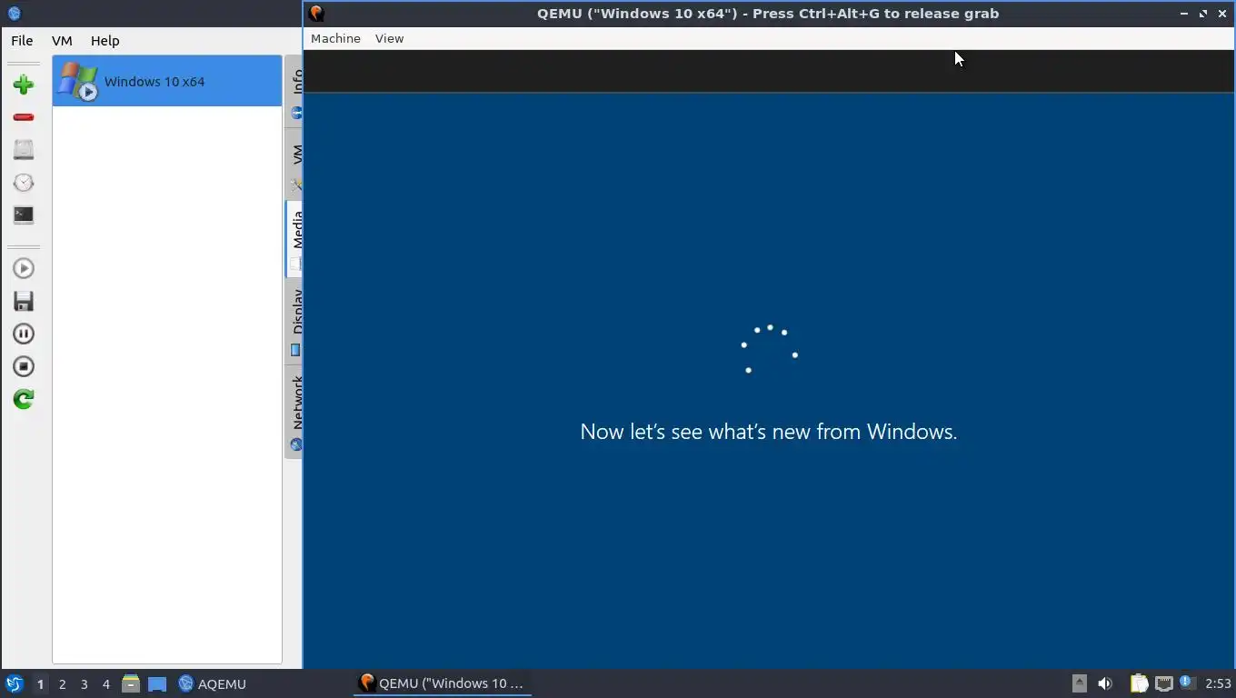Click the blue show desktop taskbar icon
Image resolution: width=1236 pixels, height=698 pixels.
[157, 683]
